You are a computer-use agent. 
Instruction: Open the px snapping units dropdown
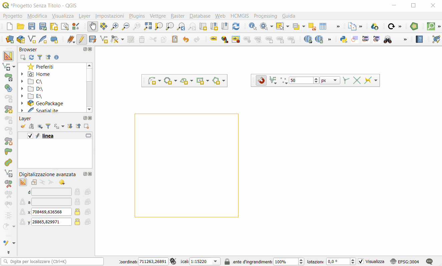(330, 81)
